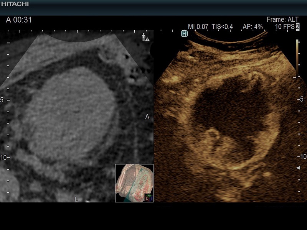
Task: Click the MI 0.07 readout
Action: coord(198,27)
